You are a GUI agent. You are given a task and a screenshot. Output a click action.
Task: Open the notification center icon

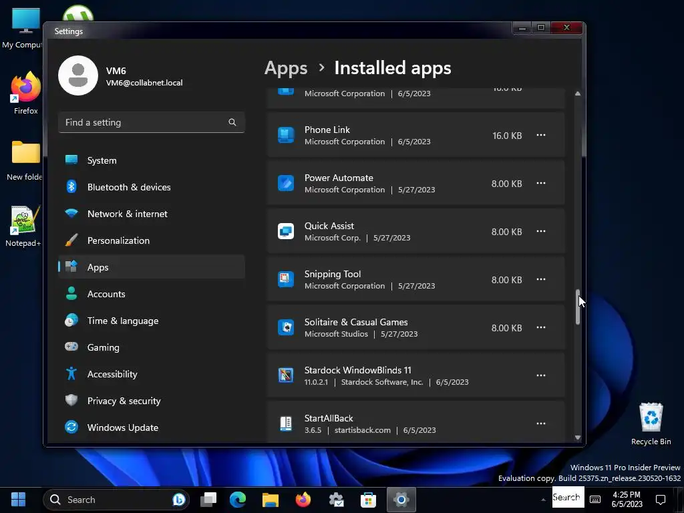[x=661, y=500]
